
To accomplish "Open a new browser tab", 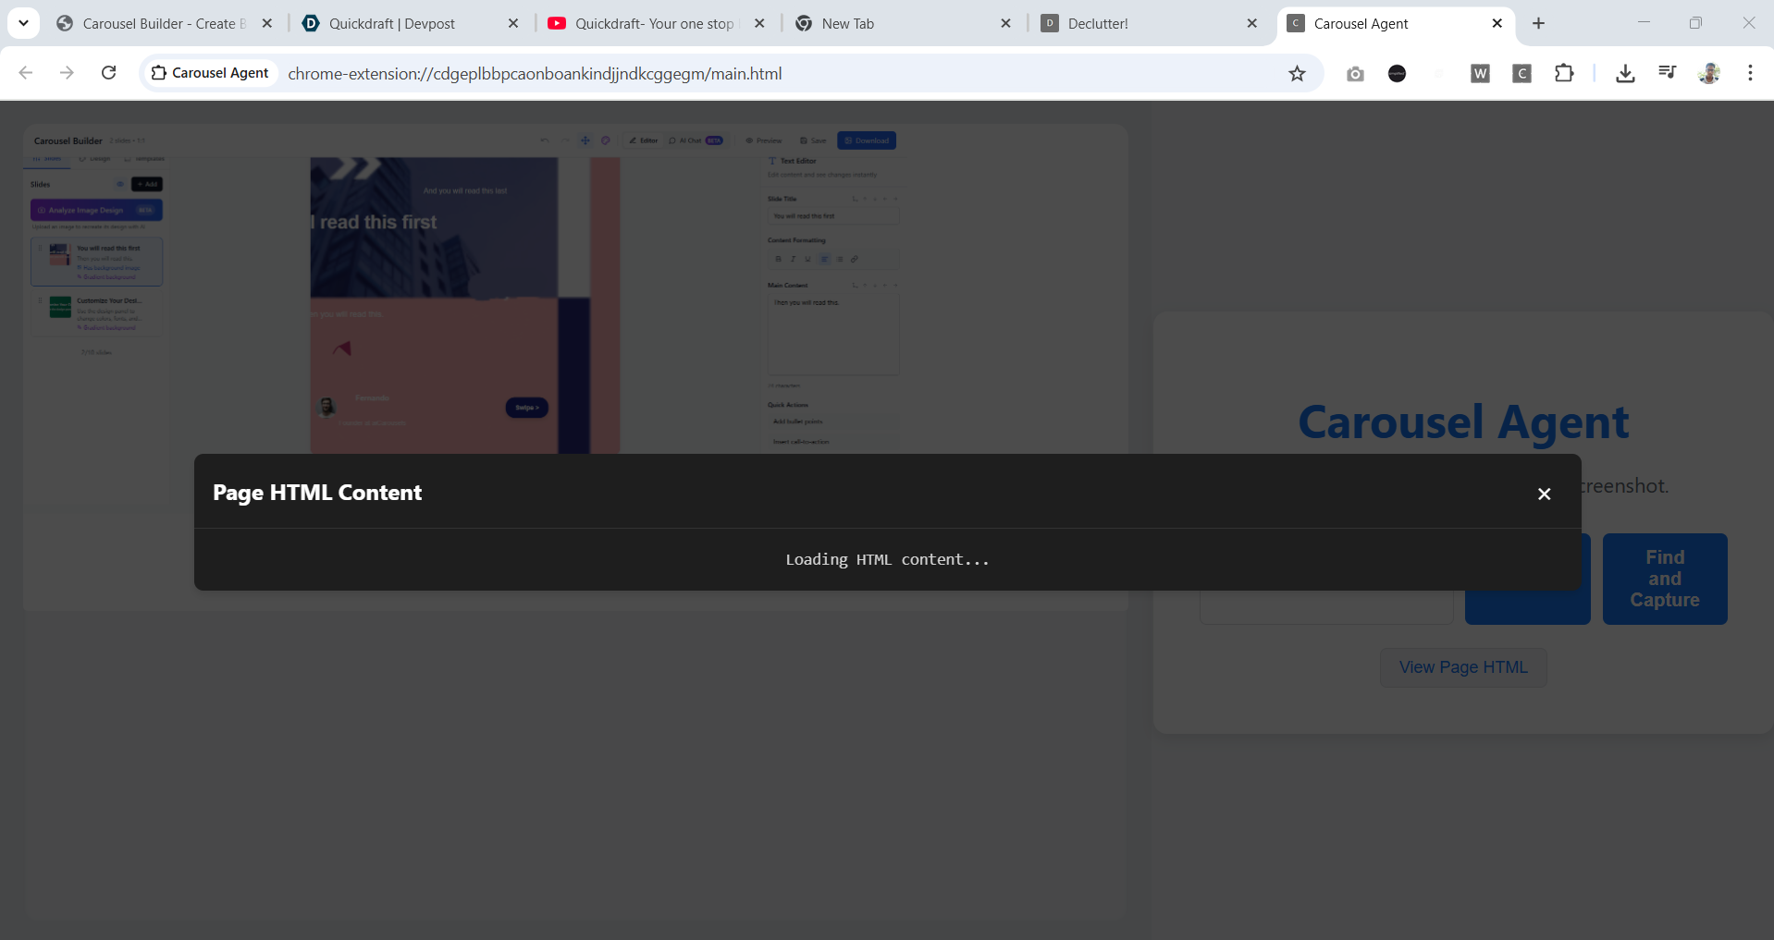I will (1538, 24).
